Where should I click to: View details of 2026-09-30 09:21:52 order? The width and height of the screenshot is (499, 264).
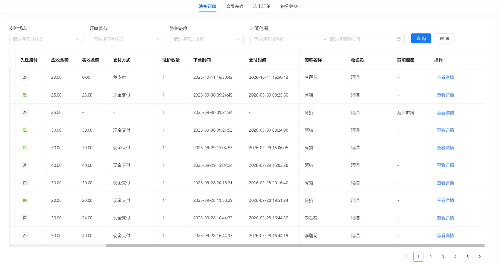445,130
